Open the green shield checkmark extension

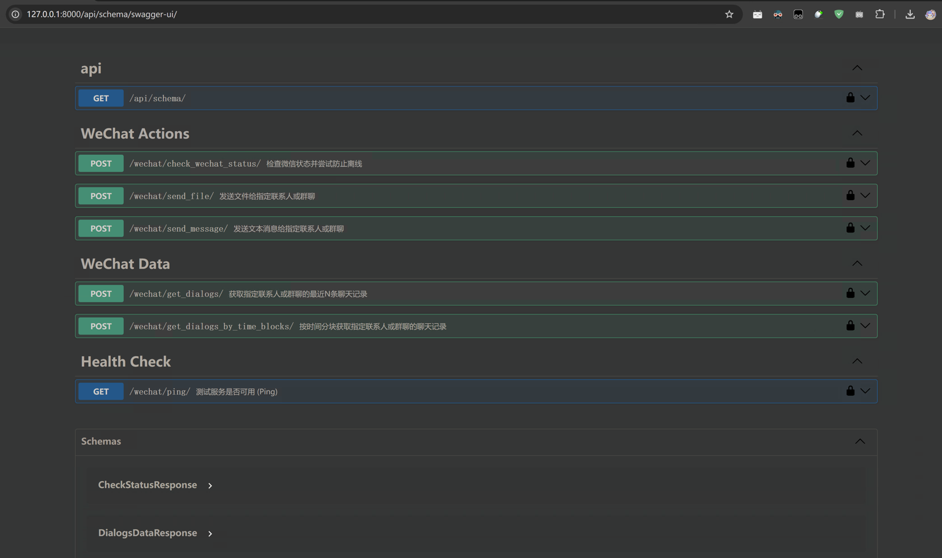click(839, 15)
